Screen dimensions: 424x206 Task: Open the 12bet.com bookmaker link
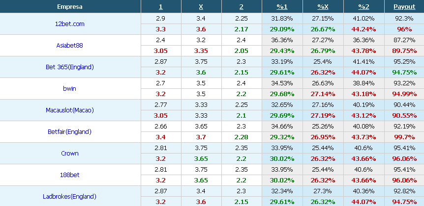tap(70, 24)
